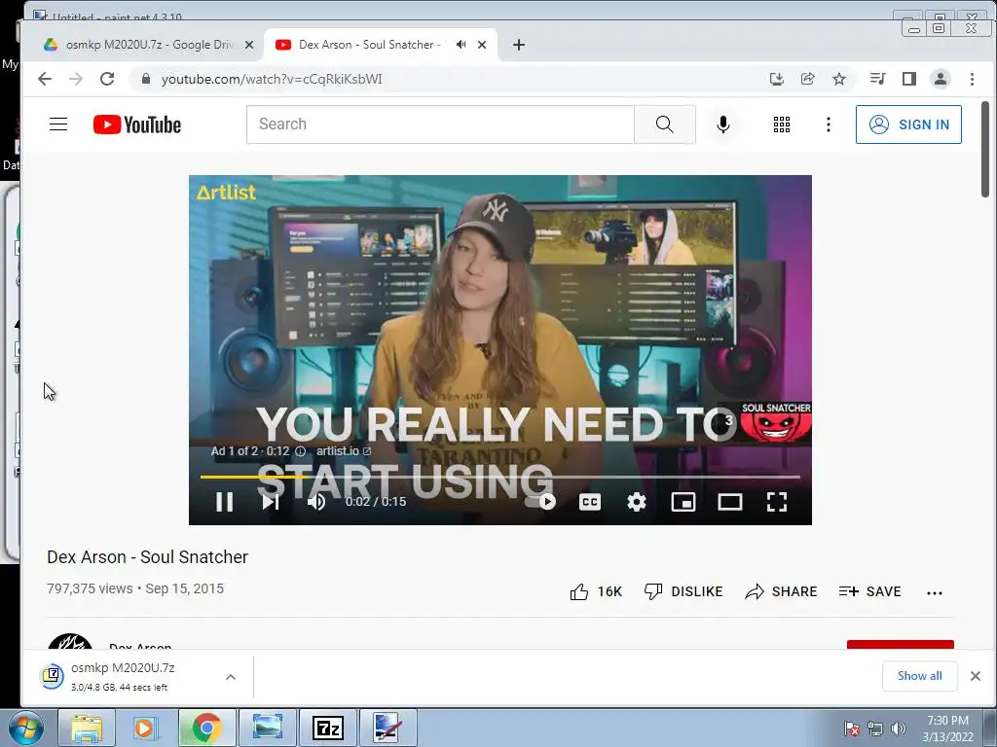Open the artlist.io ad link
This screenshot has height=747, width=997.
tap(344, 451)
